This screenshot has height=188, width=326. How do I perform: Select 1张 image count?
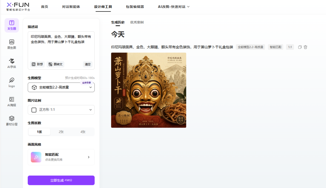[x=40, y=132]
